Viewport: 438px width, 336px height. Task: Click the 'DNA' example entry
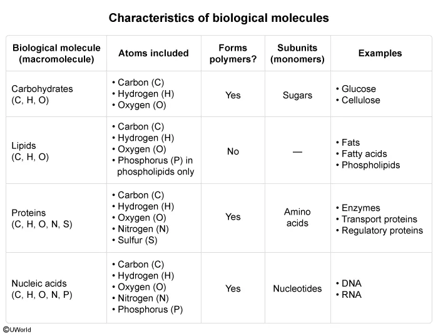(x=352, y=283)
